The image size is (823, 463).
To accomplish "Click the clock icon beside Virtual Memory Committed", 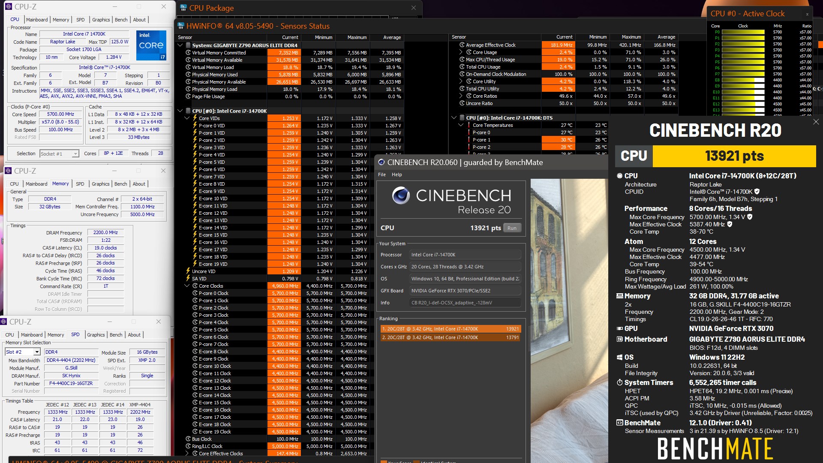I will click(188, 53).
